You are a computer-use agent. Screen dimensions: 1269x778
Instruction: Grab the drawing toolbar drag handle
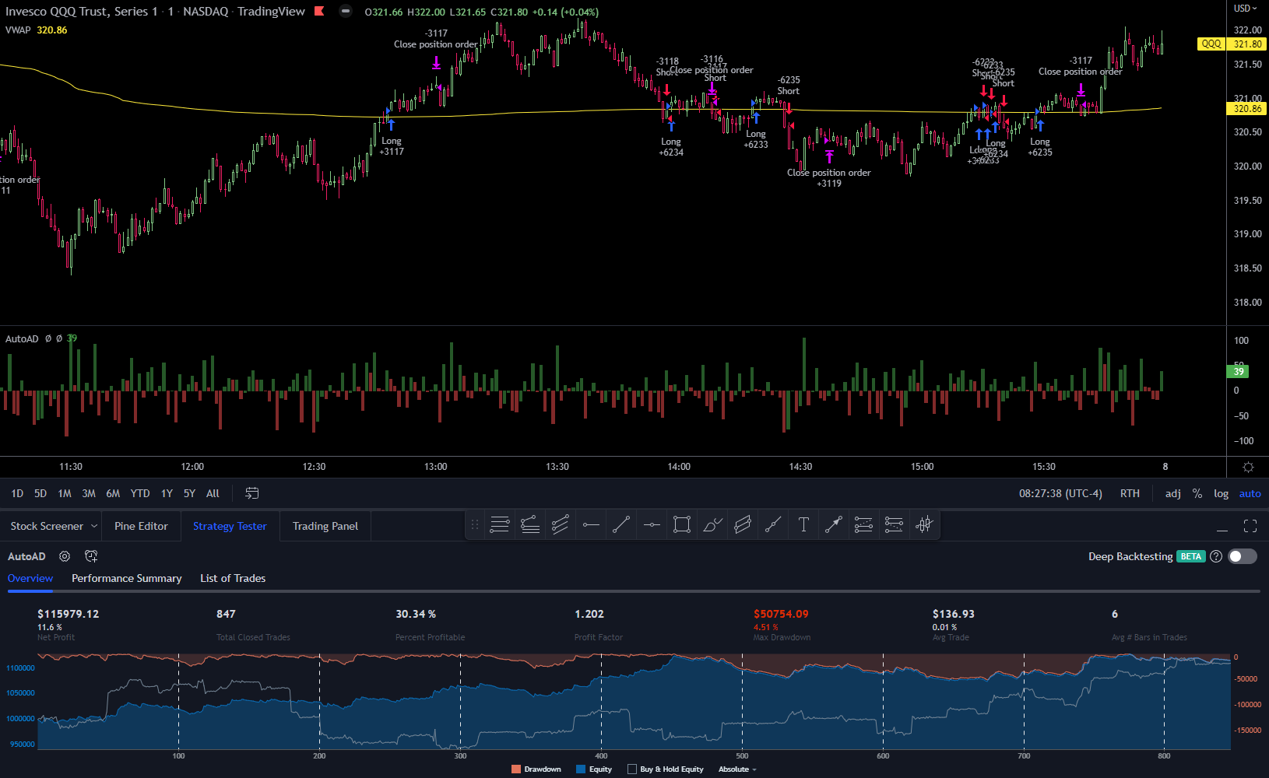tap(475, 525)
